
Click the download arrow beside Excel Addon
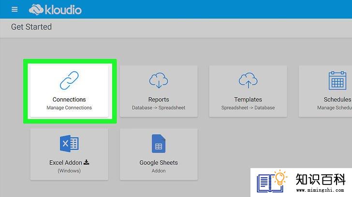(x=87, y=162)
